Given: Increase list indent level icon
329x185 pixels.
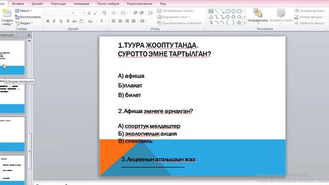Looking at the screenshot, I should point(142,13).
